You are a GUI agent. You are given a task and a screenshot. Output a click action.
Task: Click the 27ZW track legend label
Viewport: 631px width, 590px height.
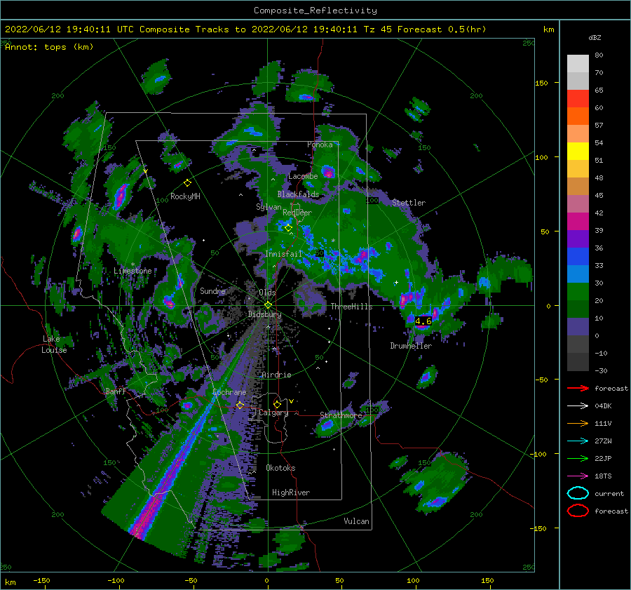(x=603, y=441)
